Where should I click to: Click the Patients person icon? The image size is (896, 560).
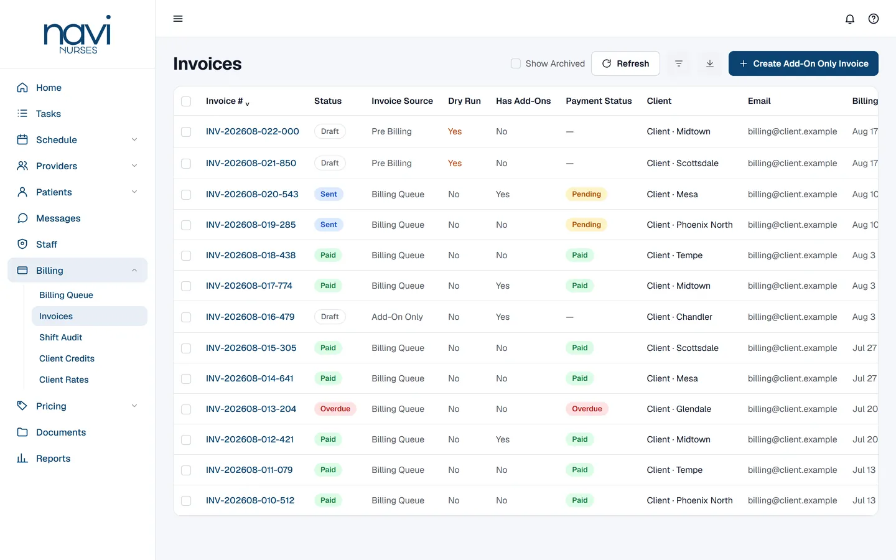(22, 192)
